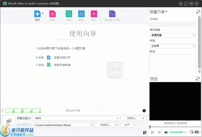Image resolution: width=202 pixels, height=137 pixels.
Task: Click the blue add icon in wizard step 2
Action: coord(48,57)
